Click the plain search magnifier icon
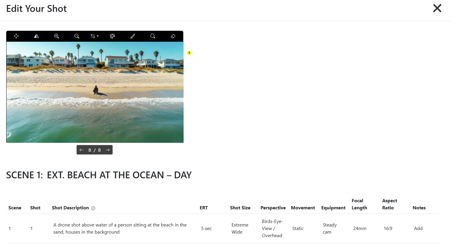 coord(153,36)
